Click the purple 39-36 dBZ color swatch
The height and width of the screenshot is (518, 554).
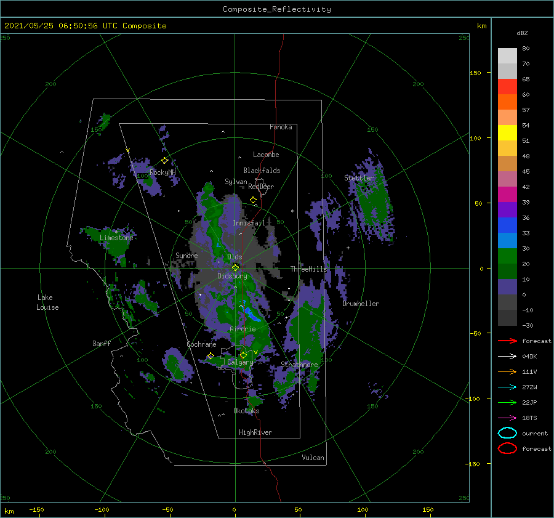tap(507, 209)
